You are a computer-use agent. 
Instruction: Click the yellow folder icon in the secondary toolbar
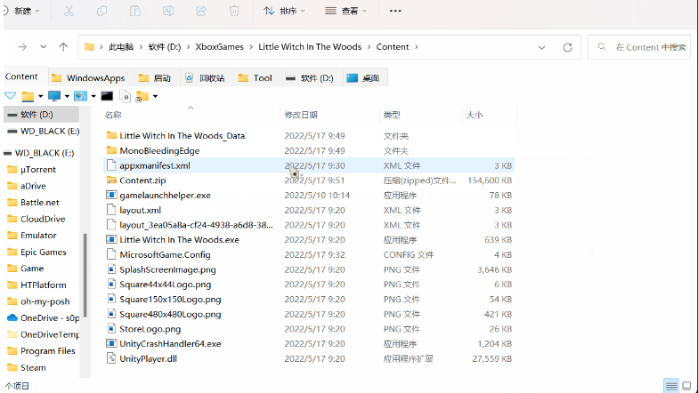click(28, 96)
